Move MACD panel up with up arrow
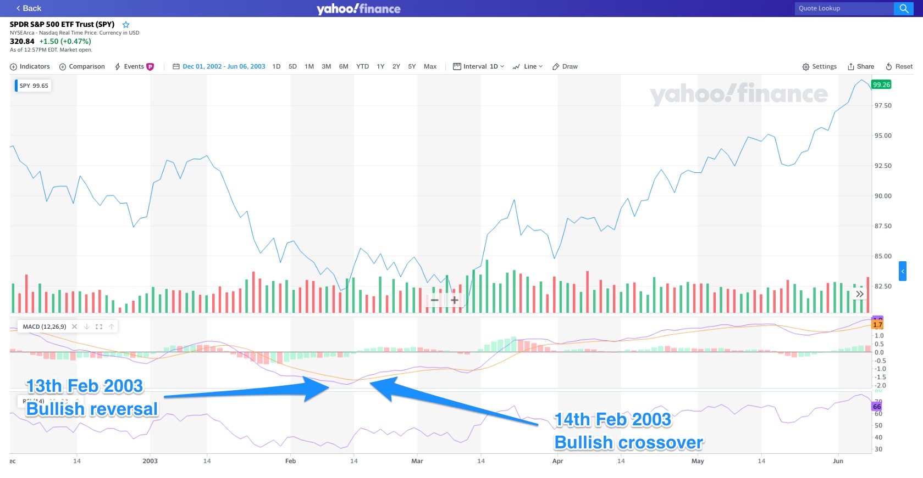 tap(112, 327)
